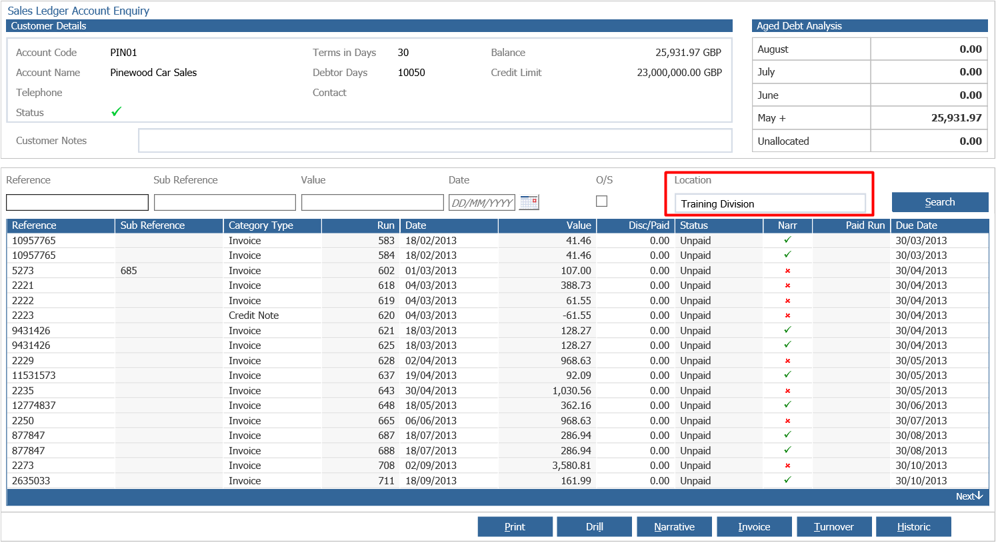996x543 pixels.
Task: Sort by the Paid Run column header
Action: tap(851, 225)
